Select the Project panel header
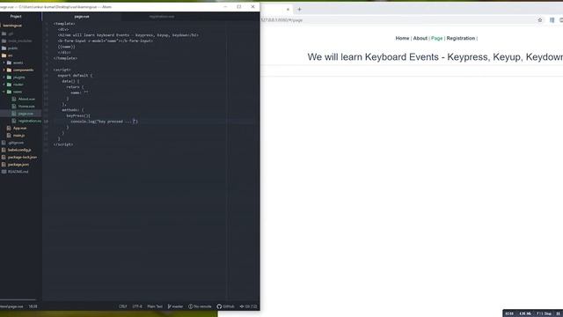Image resolution: width=563 pixels, height=317 pixels. (16, 17)
